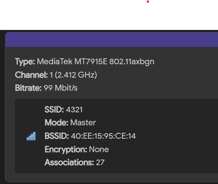
Task: Select the MAC address 40:EE:15:95:CE:14
Action: (103, 136)
